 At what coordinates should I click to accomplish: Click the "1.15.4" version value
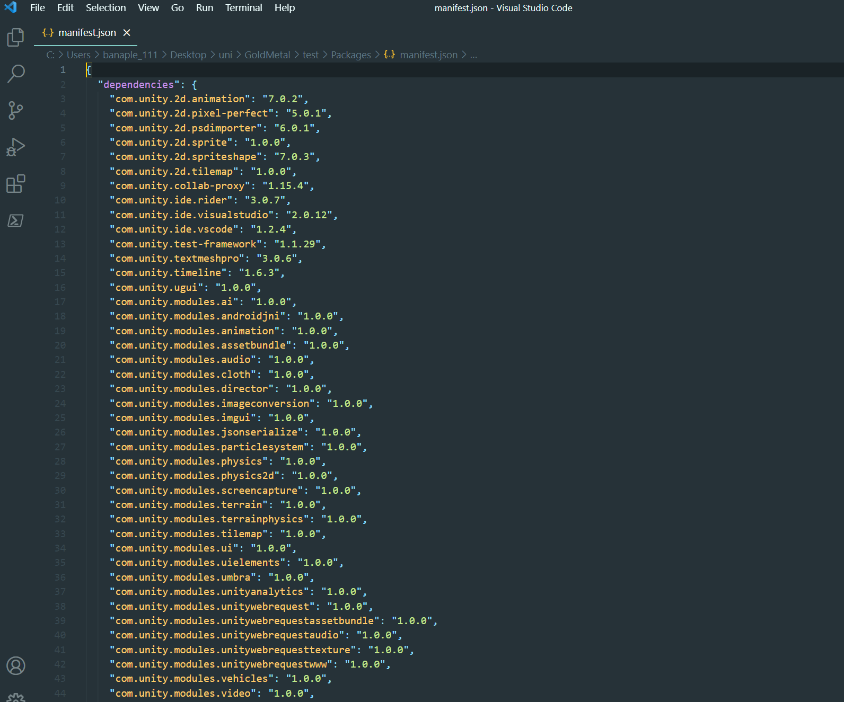tap(286, 186)
